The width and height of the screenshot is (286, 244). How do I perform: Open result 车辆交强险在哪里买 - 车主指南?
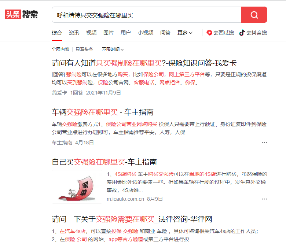coord(103,112)
